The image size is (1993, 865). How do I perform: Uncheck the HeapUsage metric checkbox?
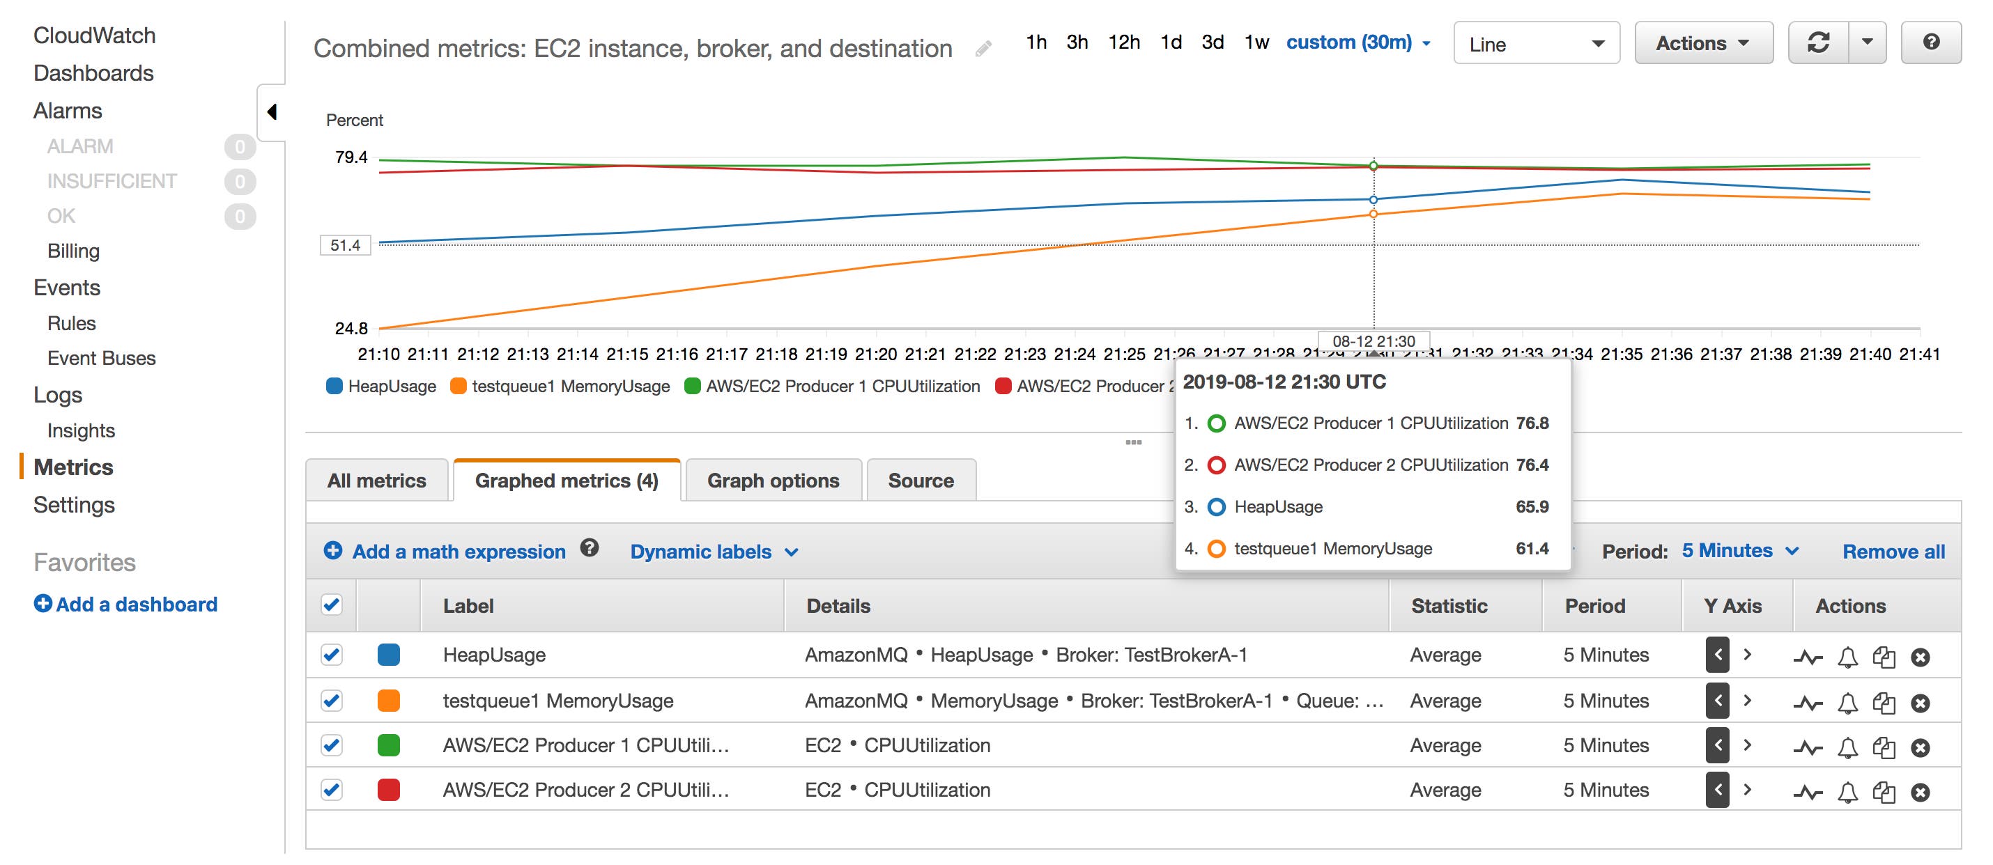pos(331,655)
